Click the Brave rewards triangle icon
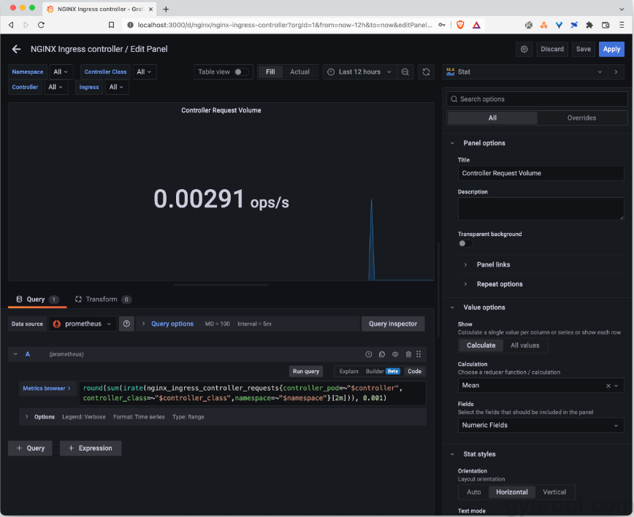 pos(476,25)
